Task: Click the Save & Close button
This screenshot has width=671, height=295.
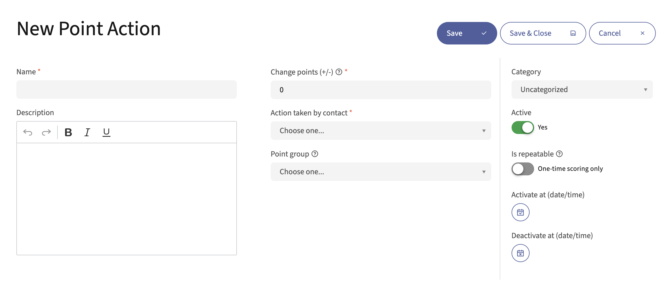Action: [543, 33]
